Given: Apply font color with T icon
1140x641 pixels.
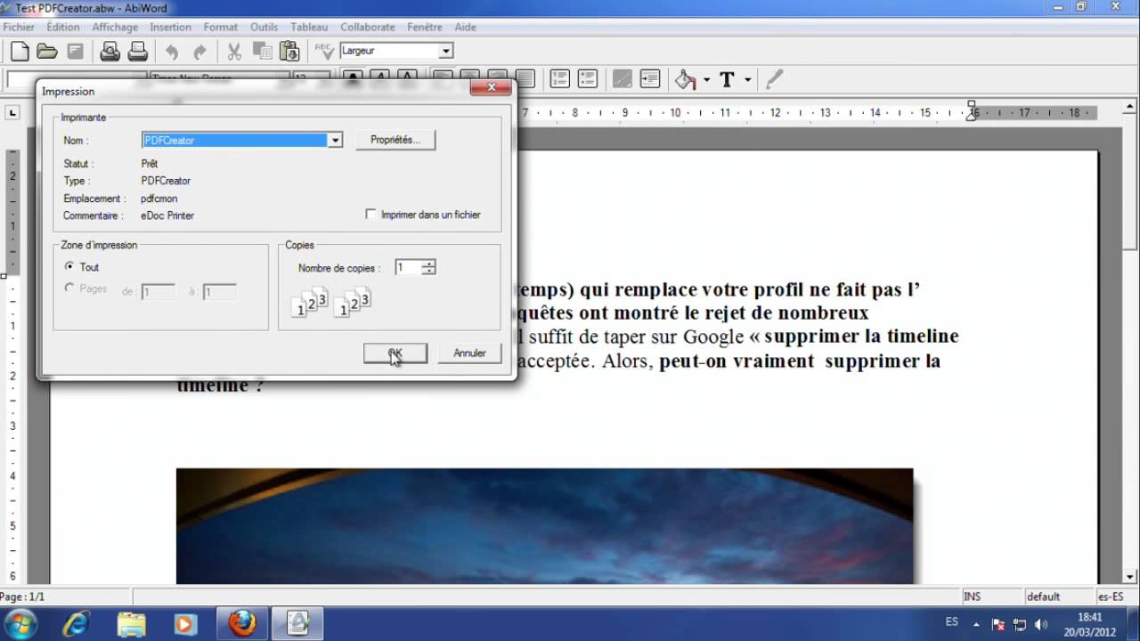Looking at the screenshot, I should click(727, 79).
